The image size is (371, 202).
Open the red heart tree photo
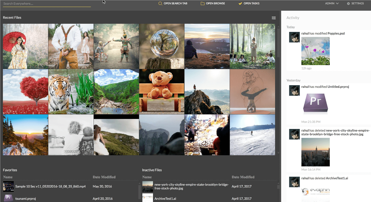pyautogui.click(x=25, y=92)
